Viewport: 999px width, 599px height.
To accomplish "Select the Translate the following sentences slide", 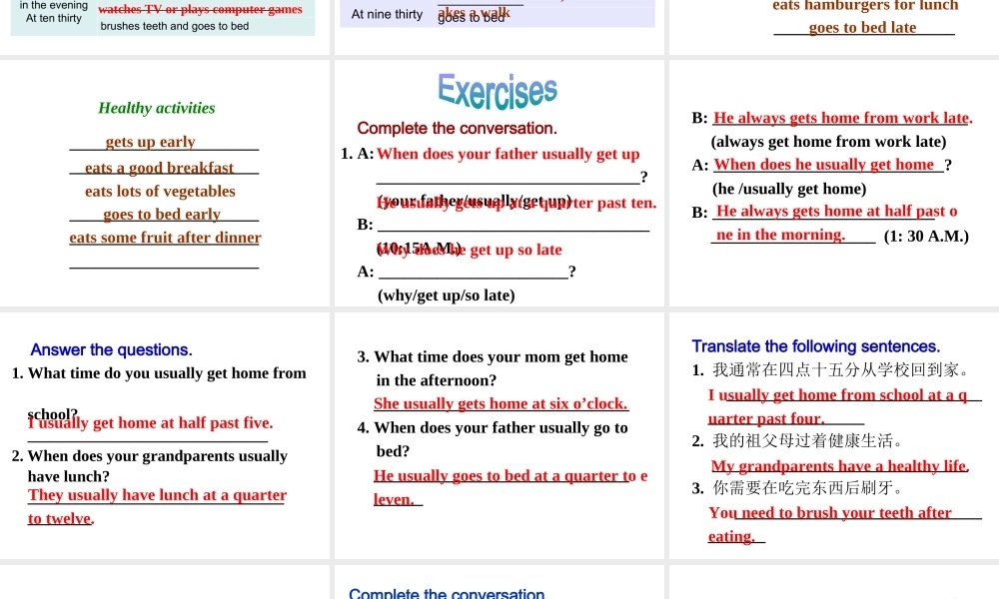I will pos(832,435).
